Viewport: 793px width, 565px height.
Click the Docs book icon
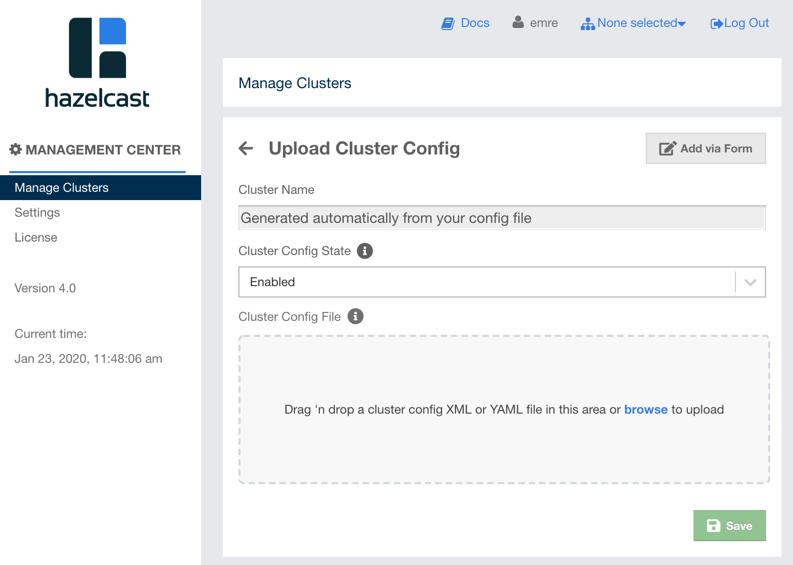pos(447,23)
